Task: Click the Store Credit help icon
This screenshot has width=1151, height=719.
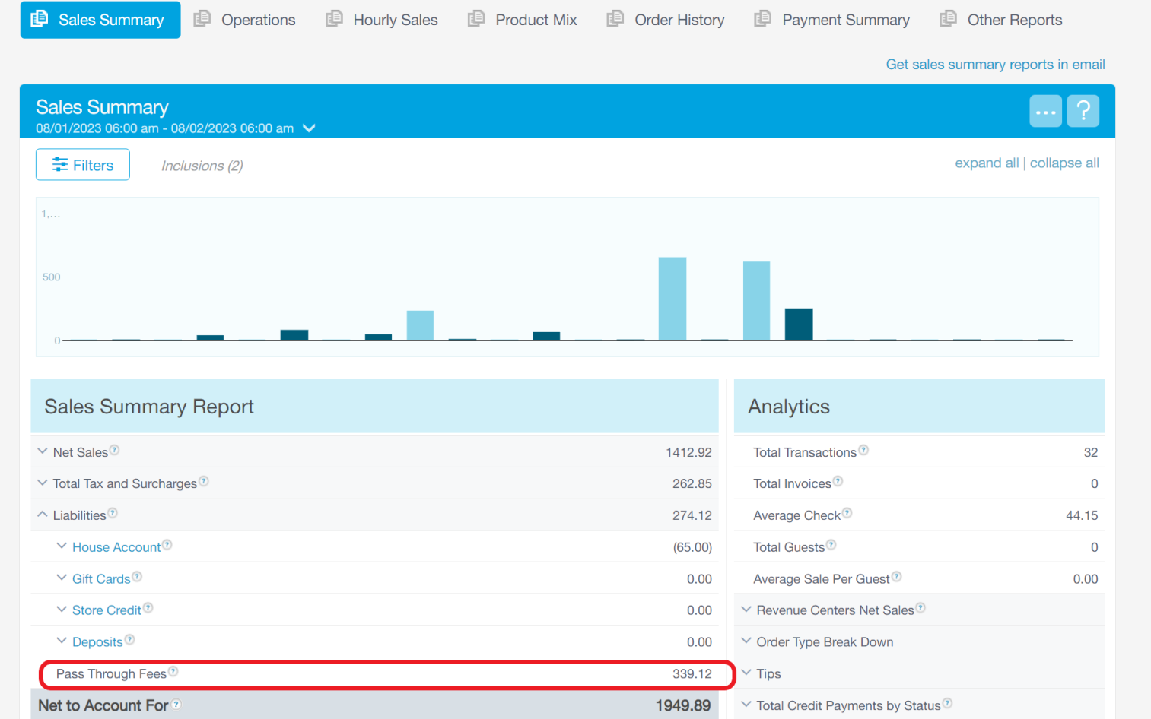Action: pos(148,608)
